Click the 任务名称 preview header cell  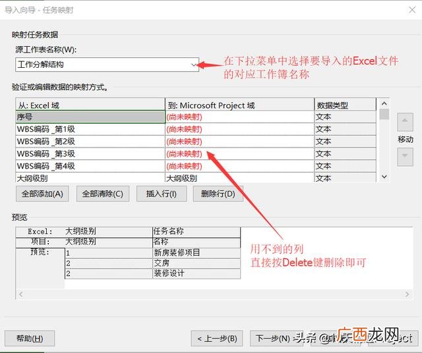click(196, 232)
